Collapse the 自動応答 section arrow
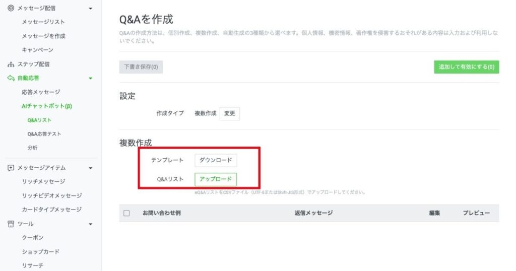Image resolution: width=516 pixels, height=271 pixels. pyautogui.click(x=90, y=78)
